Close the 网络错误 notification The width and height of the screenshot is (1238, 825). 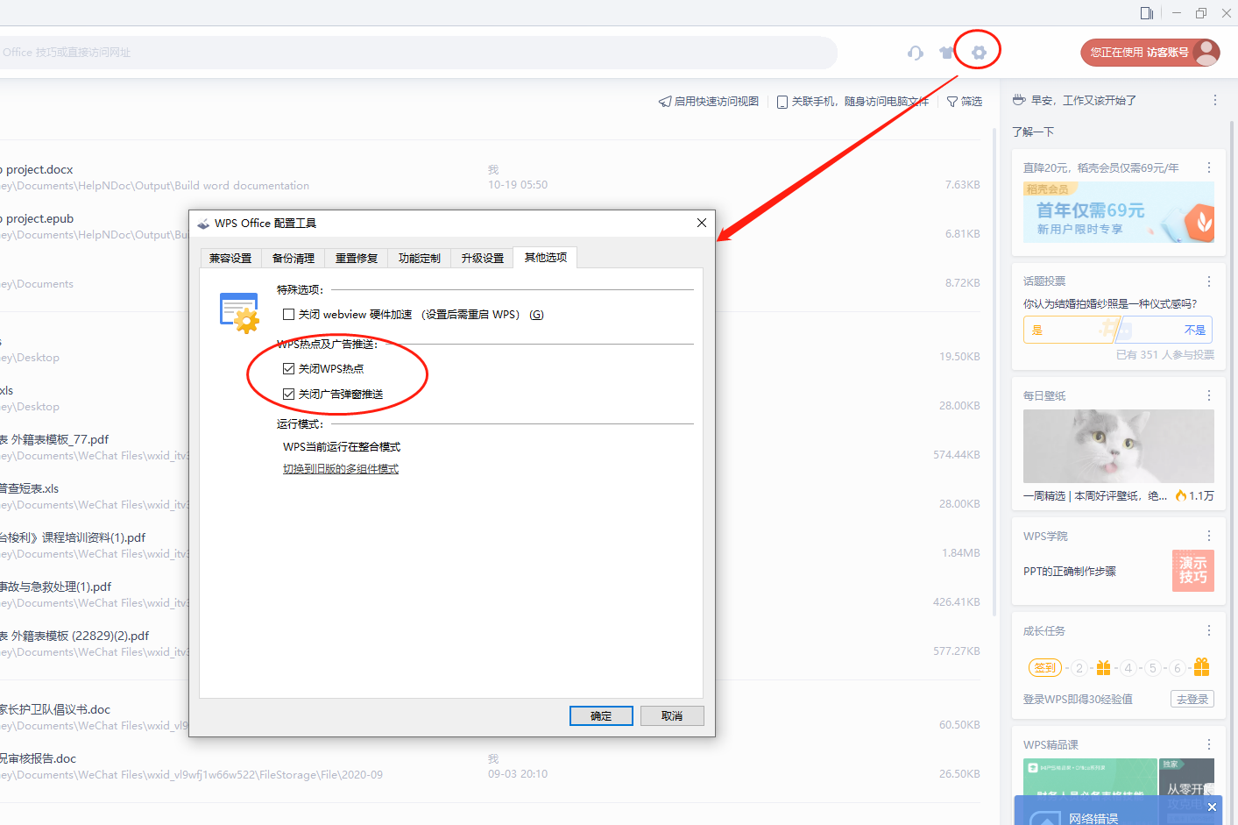pyautogui.click(x=1212, y=807)
